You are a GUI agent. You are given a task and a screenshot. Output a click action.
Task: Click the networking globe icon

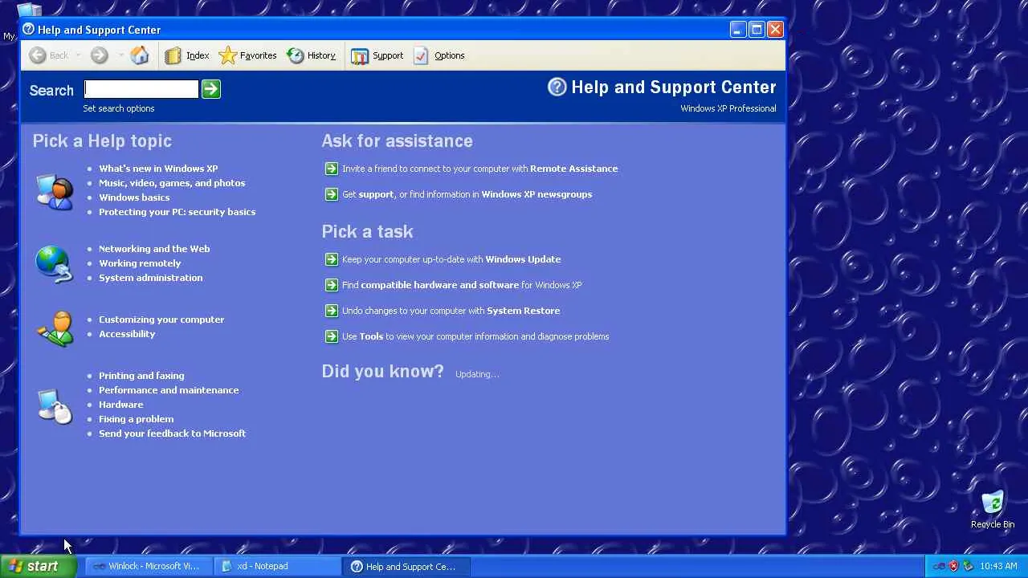tap(54, 264)
